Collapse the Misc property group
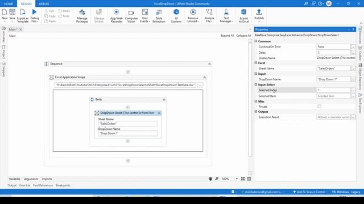 [x=256, y=101]
